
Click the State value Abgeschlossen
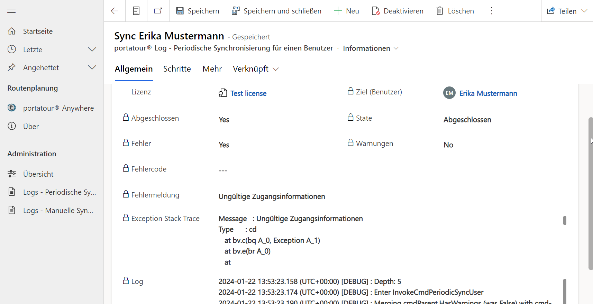coord(467,120)
